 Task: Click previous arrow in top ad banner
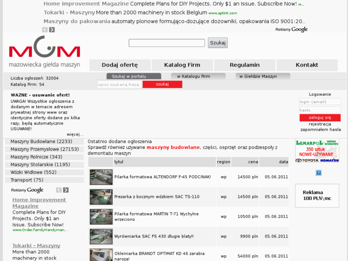pos(45,30)
